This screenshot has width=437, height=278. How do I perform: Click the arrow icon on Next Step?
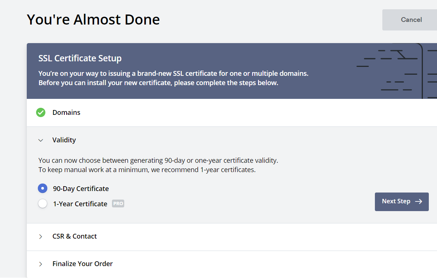point(419,201)
